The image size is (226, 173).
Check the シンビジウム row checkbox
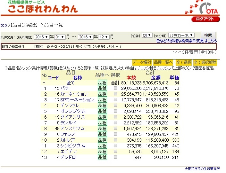(x=115, y=145)
